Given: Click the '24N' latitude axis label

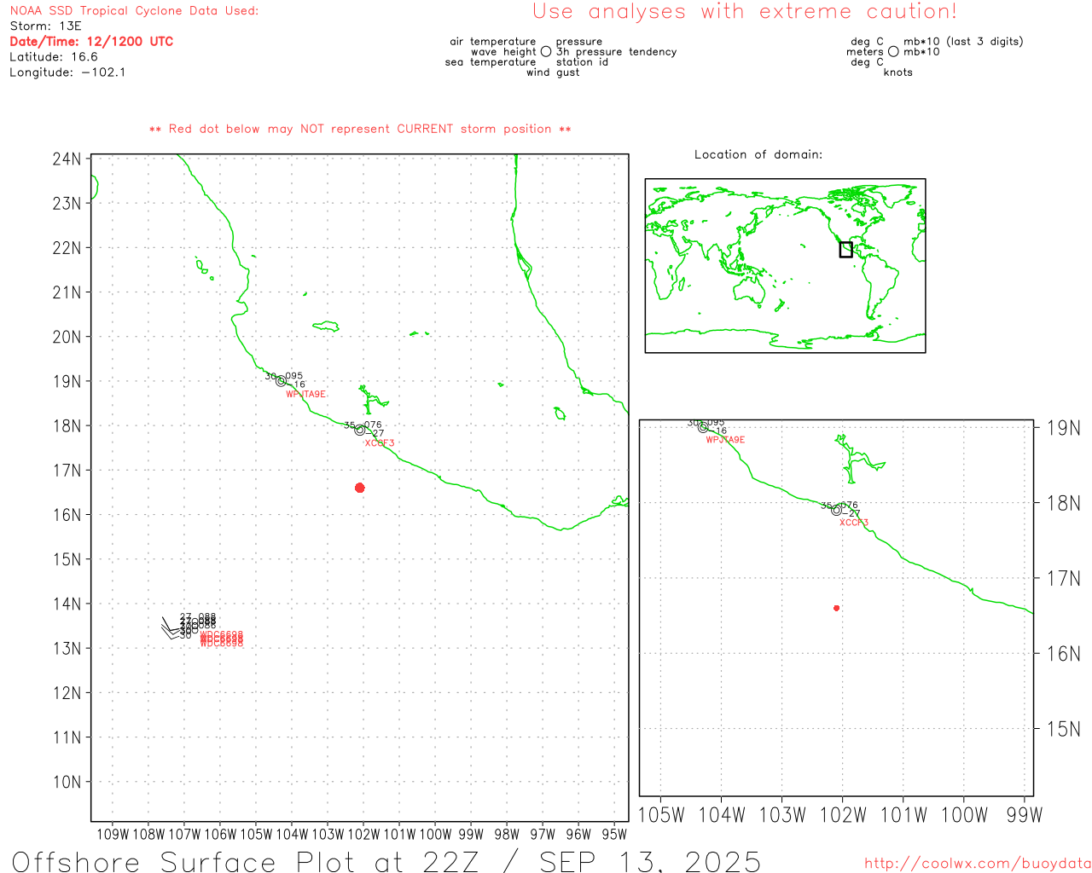Looking at the screenshot, I should tap(67, 159).
